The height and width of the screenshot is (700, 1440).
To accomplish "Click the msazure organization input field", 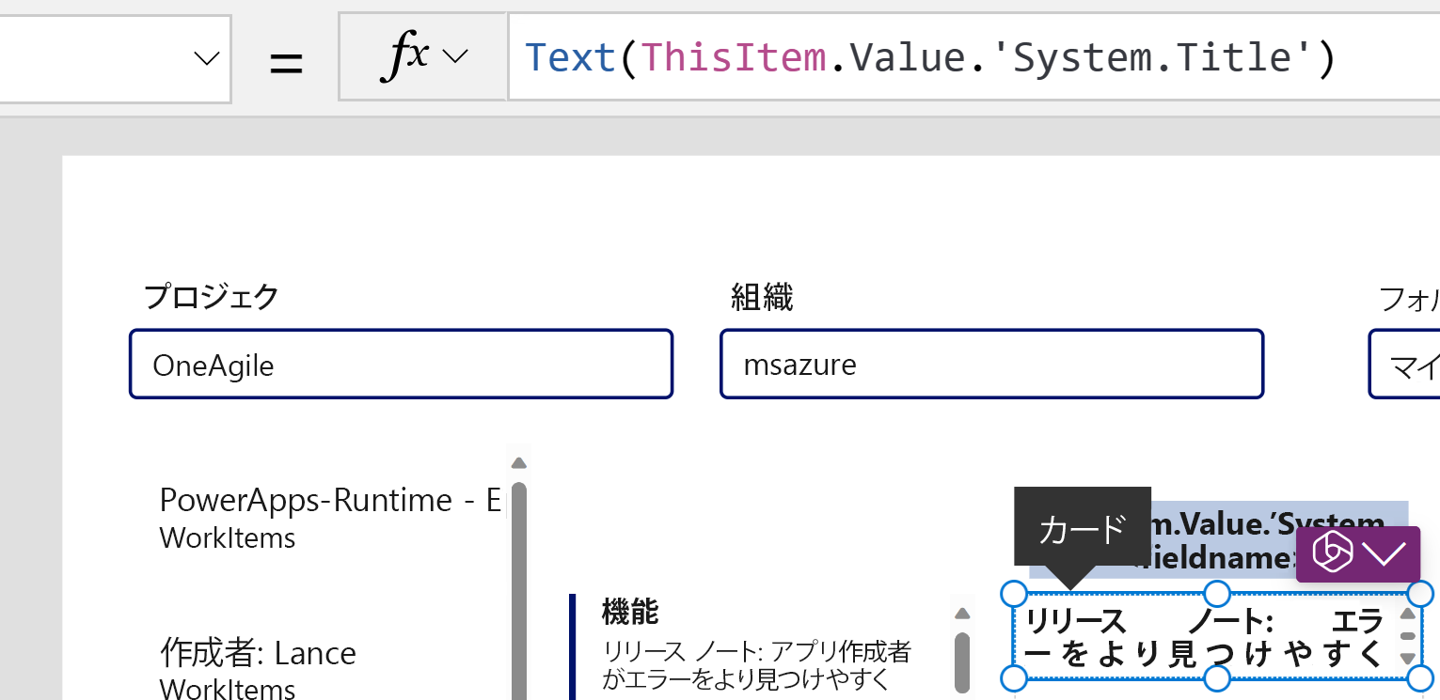I will (991, 364).
